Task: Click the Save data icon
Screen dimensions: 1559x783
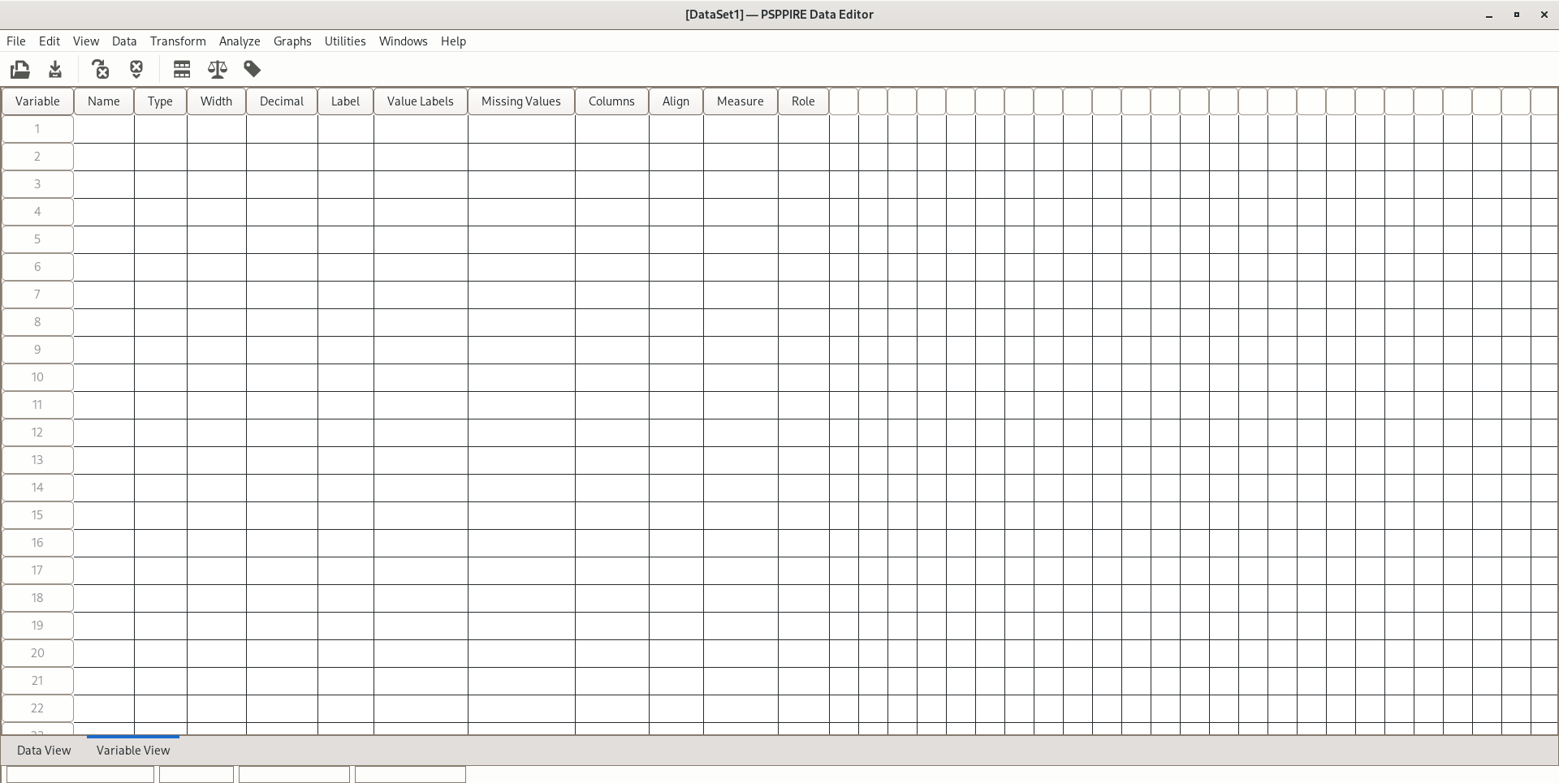Action: pos(55,70)
